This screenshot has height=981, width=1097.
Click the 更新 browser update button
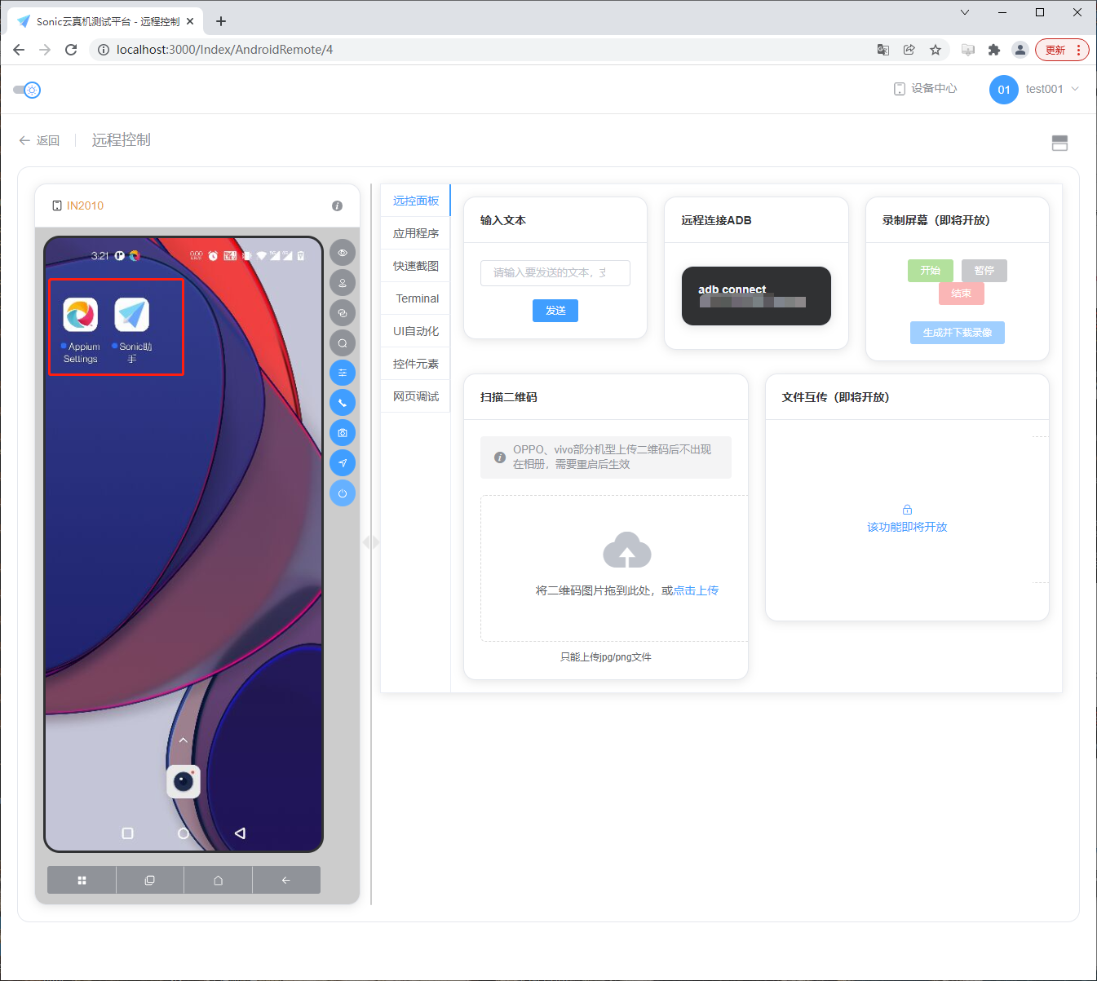pyautogui.click(x=1062, y=50)
